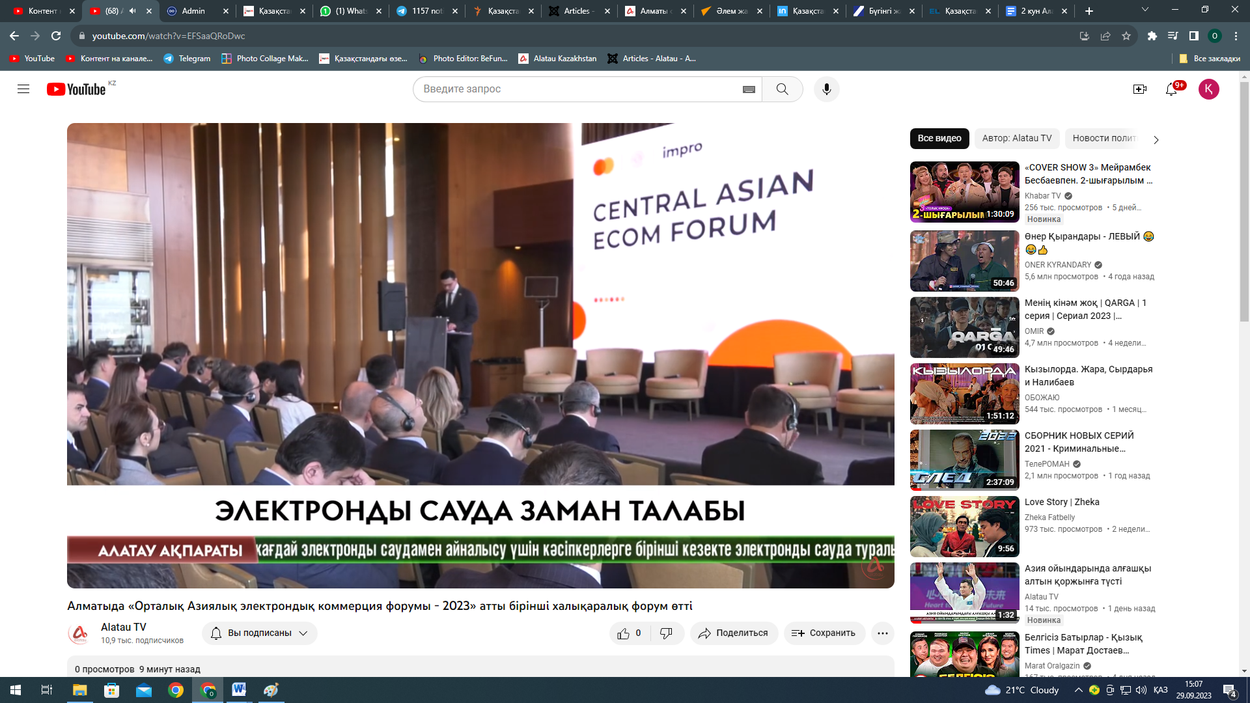
Task: Go to the YouTube home logo
Action: [76, 89]
